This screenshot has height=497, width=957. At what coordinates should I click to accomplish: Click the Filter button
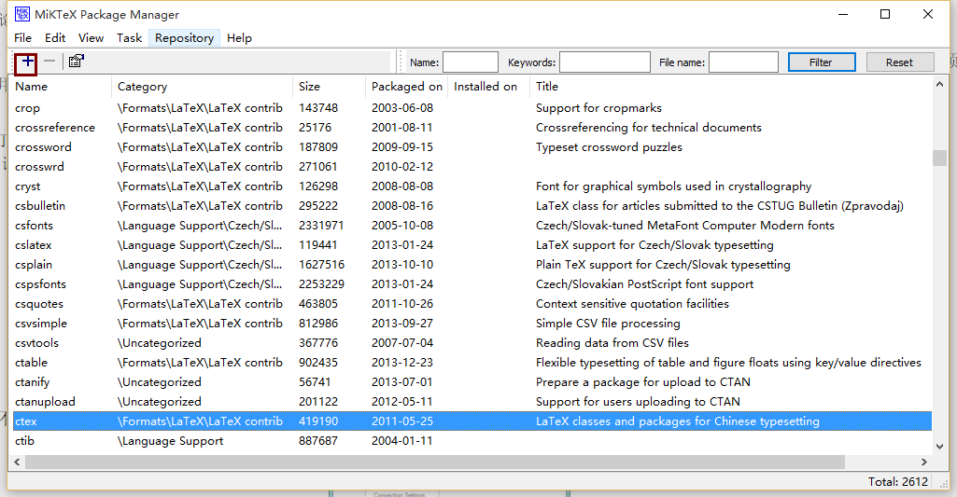[821, 62]
